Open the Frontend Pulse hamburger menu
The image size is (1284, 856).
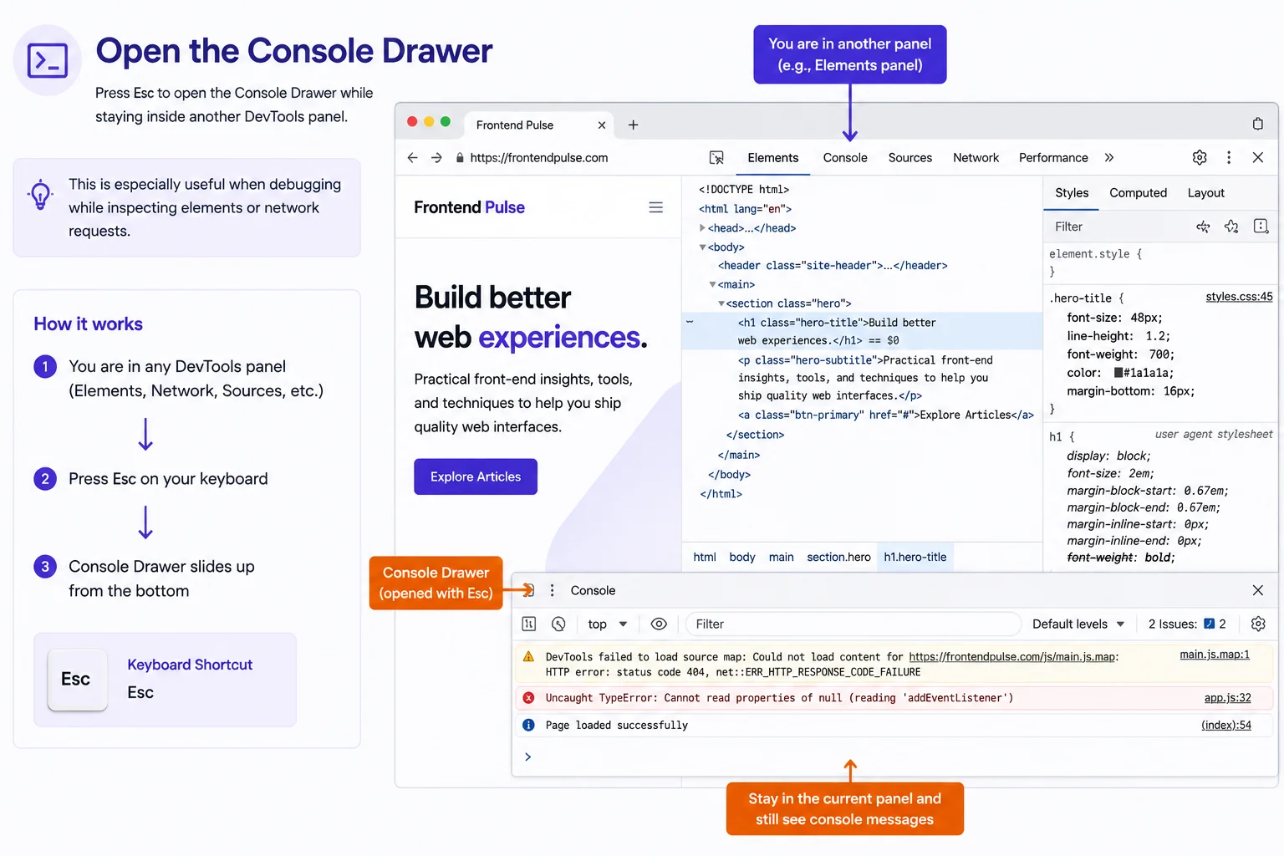click(656, 207)
